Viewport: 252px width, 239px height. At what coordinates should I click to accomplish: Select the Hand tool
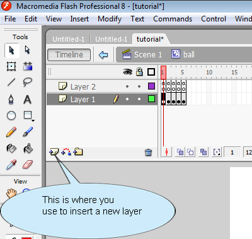11,193
